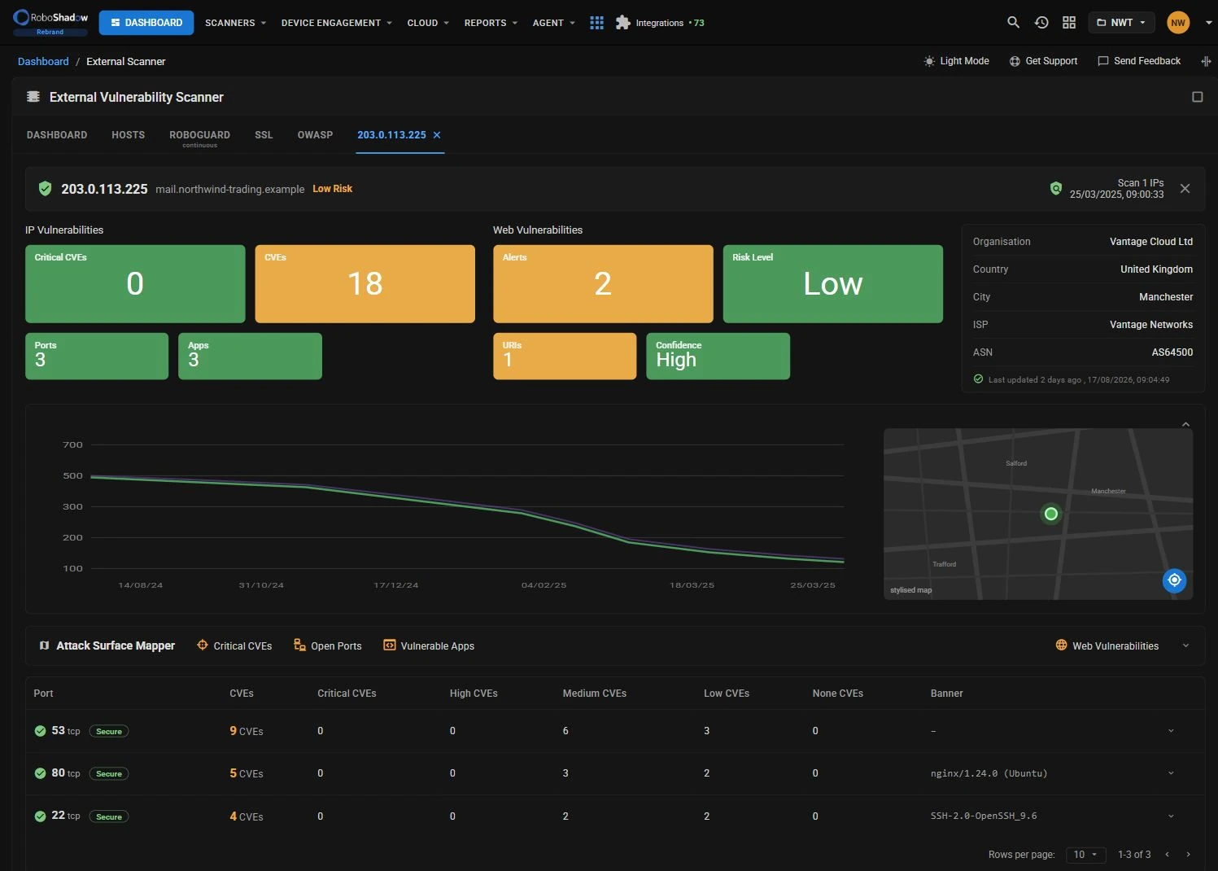Click the move/pin crosshair icon beside Send Feedback
This screenshot has width=1218, height=871.
coord(1206,61)
